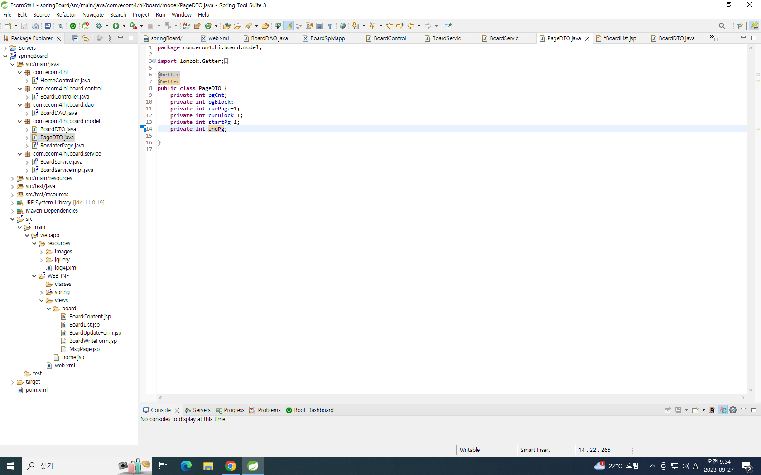
Task: Click the Run Last Tool icon
Action: pyautogui.click(x=133, y=26)
